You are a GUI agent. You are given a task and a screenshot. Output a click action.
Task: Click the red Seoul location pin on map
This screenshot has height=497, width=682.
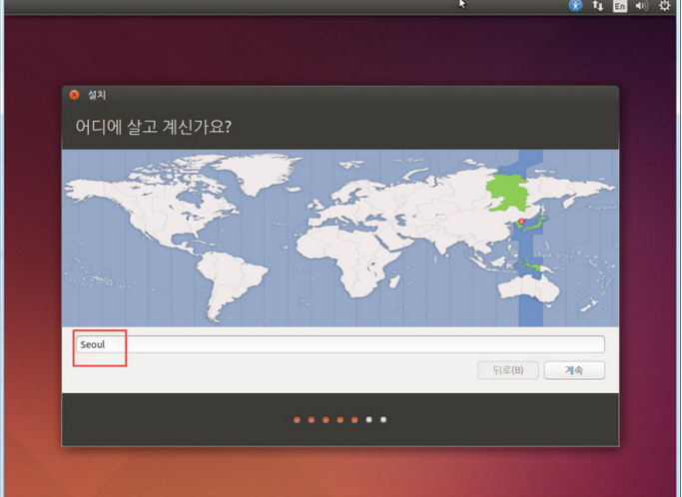[521, 222]
